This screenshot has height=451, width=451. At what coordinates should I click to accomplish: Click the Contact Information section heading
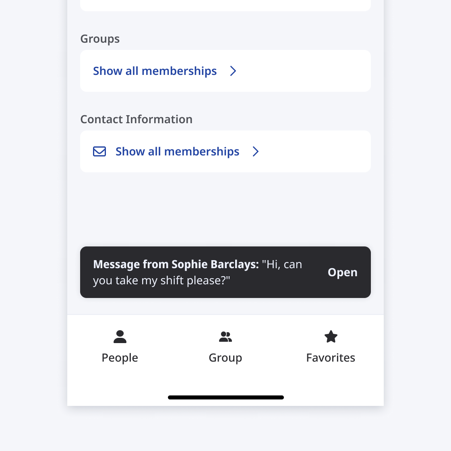click(x=137, y=120)
